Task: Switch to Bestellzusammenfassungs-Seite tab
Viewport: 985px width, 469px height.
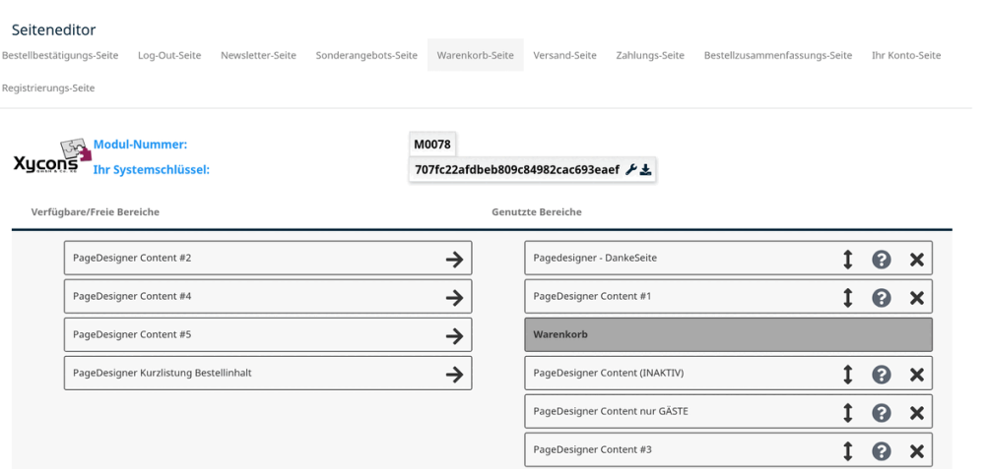Action: pyautogui.click(x=778, y=55)
